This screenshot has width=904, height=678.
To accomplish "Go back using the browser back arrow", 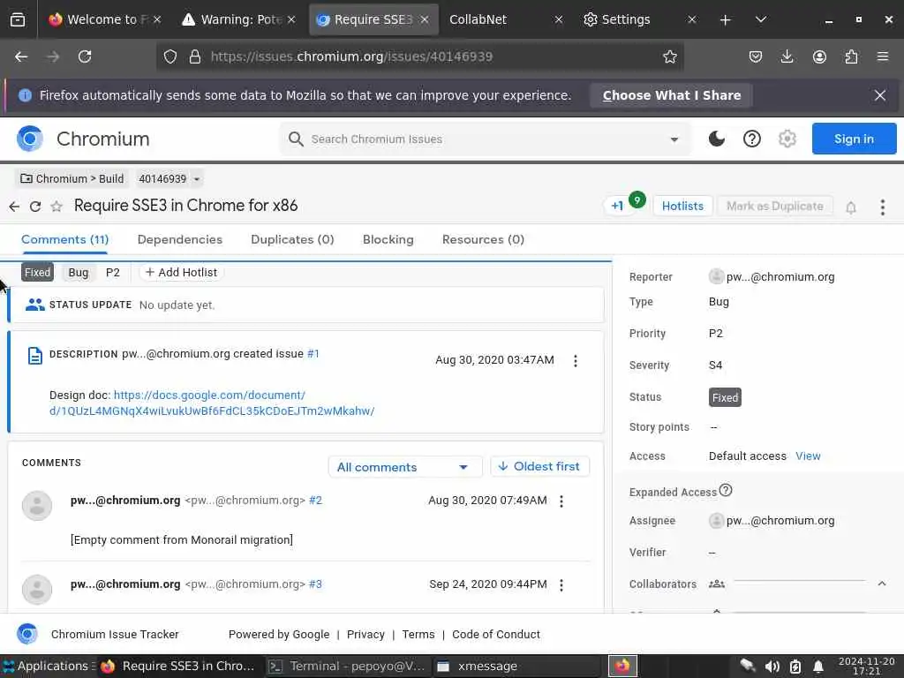I will [x=21, y=56].
